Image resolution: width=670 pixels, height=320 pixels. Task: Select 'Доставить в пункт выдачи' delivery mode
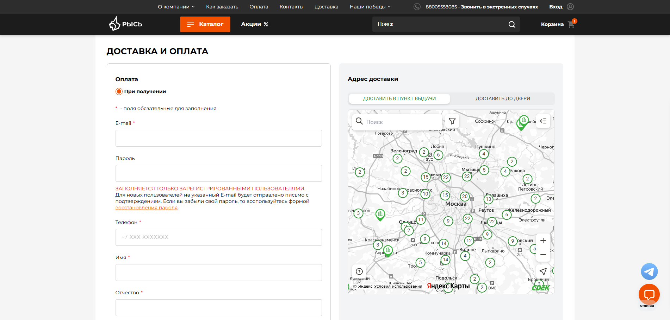point(399,99)
